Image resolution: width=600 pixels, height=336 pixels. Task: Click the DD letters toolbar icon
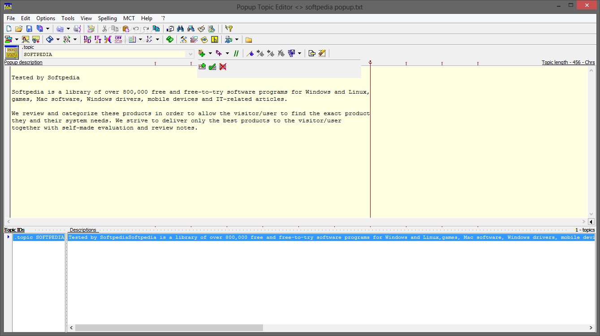pyautogui.click(x=87, y=39)
